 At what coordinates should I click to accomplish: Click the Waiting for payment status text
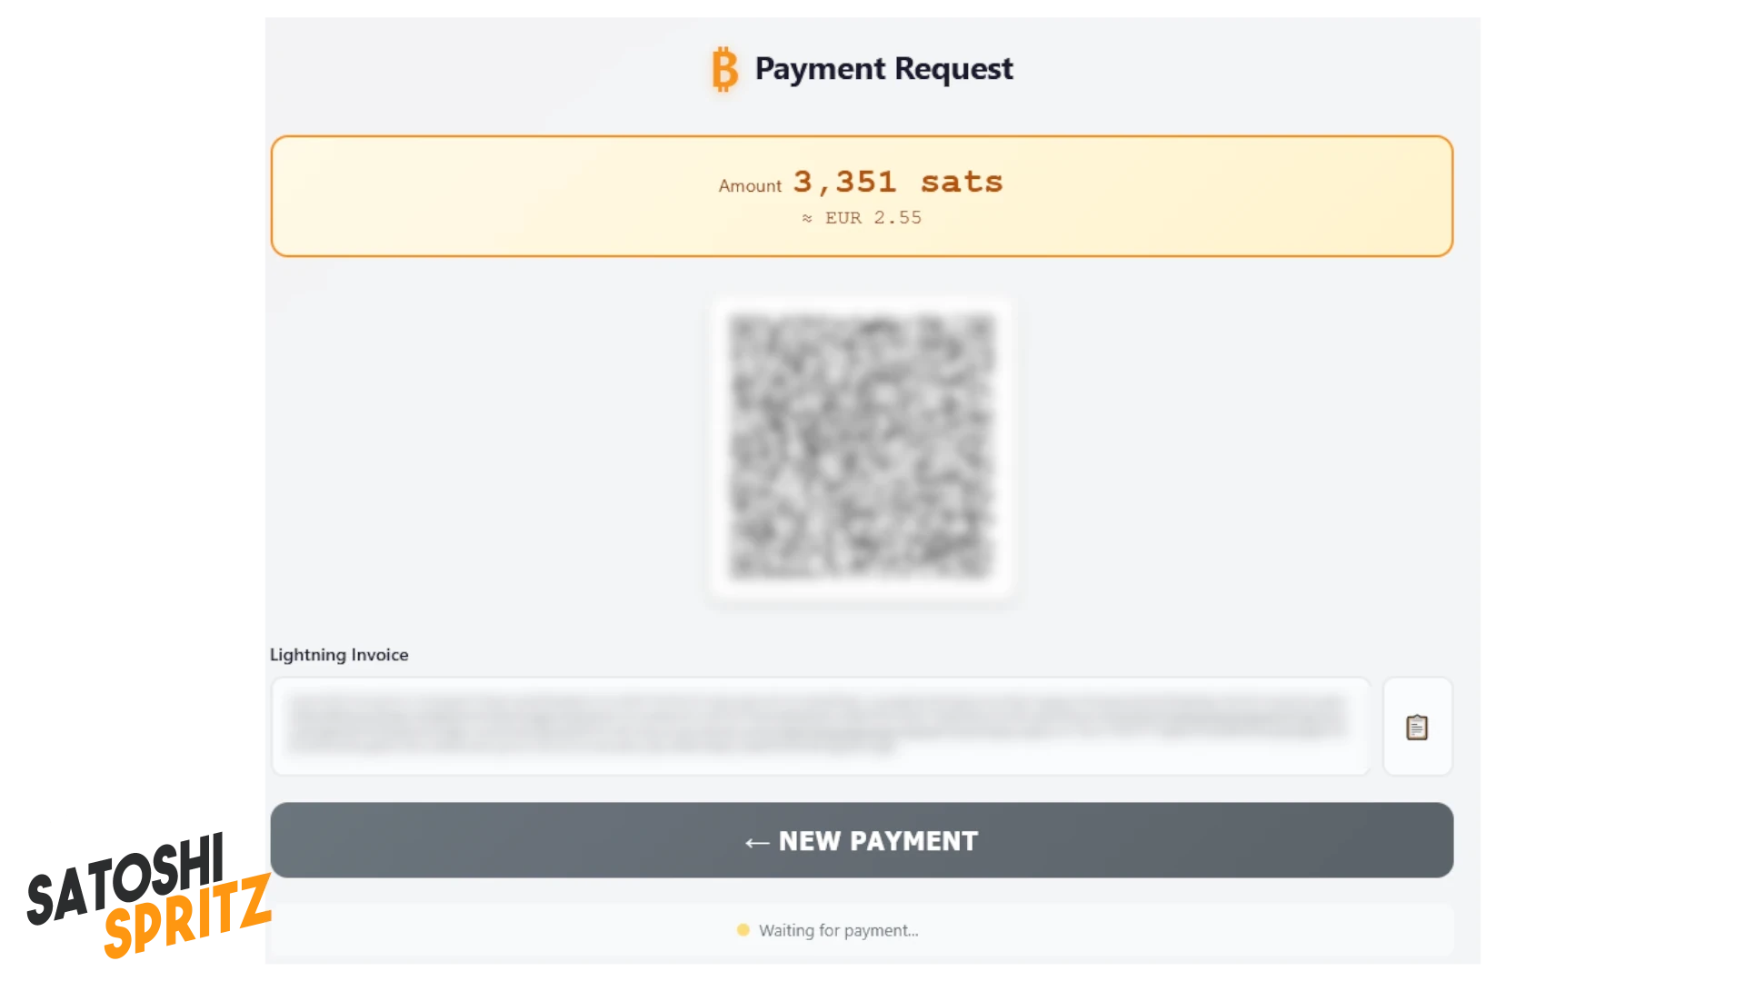[x=838, y=930]
